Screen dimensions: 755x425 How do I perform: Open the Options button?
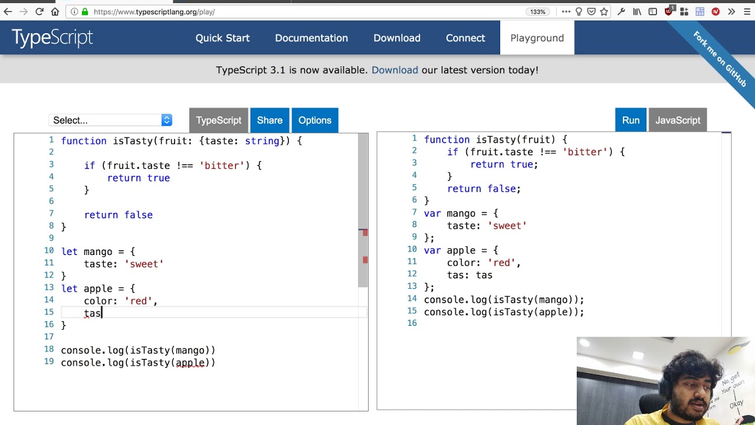pos(315,120)
